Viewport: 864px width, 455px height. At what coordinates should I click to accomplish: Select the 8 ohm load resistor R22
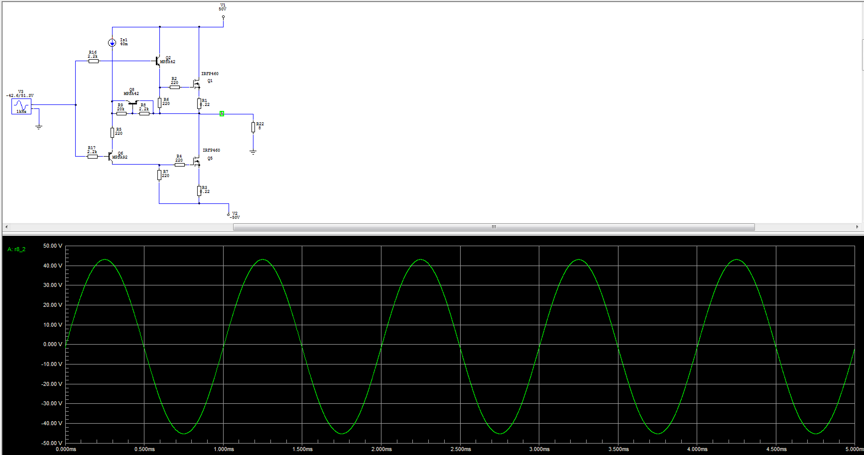[x=253, y=127]
